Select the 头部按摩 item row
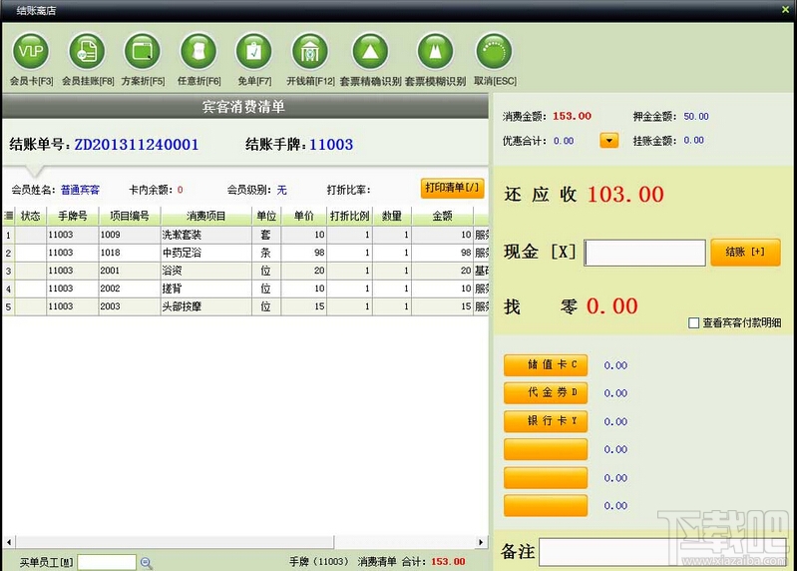The width and height of the screenshot is (797, 571). (245, 306)
